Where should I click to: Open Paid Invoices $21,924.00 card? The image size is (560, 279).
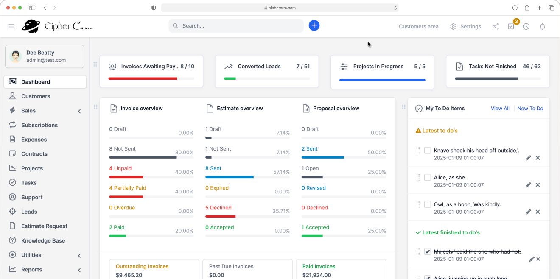click(341, 270)
